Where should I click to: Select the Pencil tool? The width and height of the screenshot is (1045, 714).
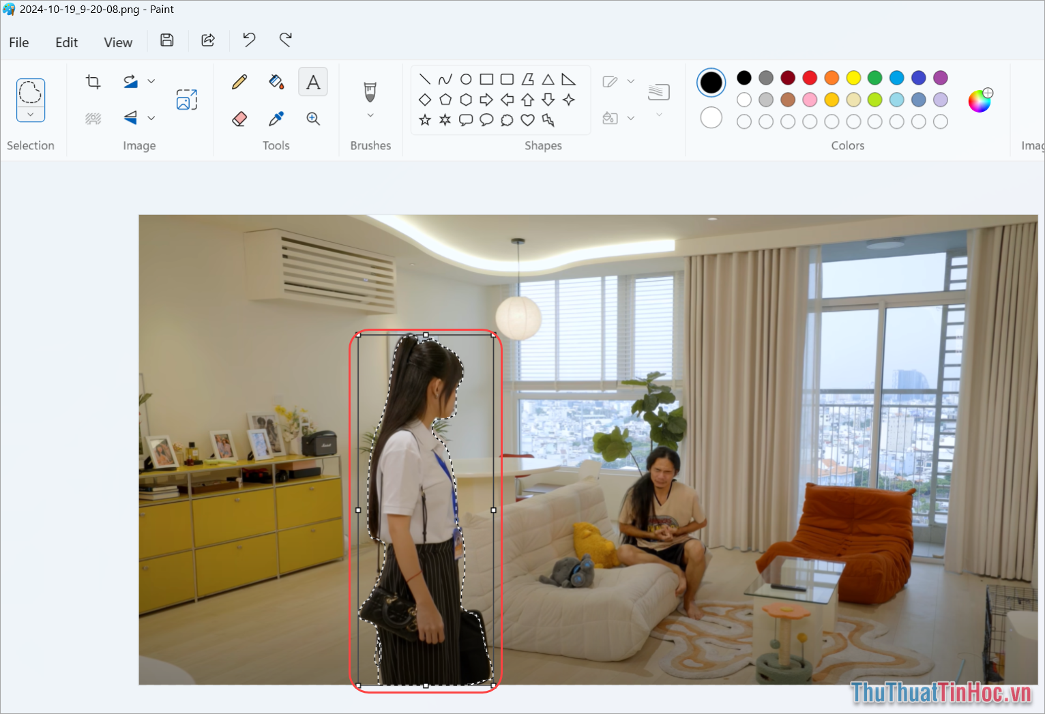coord(239,81)
